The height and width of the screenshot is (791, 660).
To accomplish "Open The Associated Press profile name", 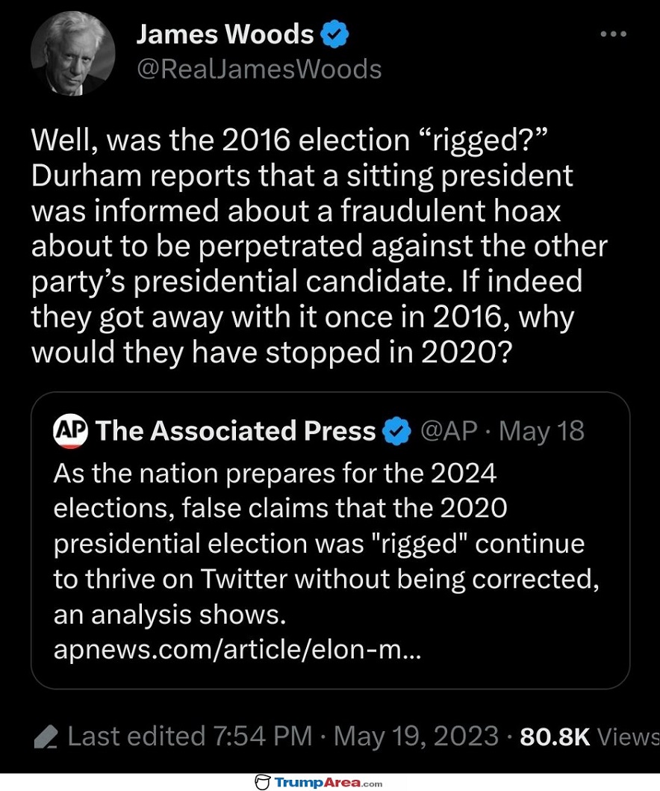I will [236, 431].
